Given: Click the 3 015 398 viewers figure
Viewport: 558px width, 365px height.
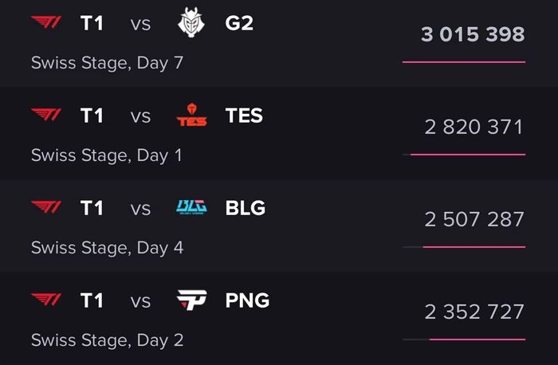Looking at the screenshot, I should [x=473, y=34].
